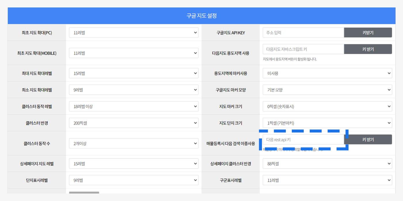Expand the 구글지도 마커 모양 dropdown
Screen dimensions: 403x201
[327, 90]
